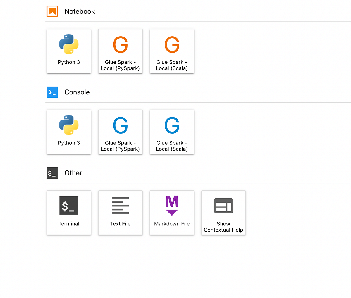This screenshot has width=351, height=298.
Task: Click the Python logo in the Notebook section
Action: [69, 44]
